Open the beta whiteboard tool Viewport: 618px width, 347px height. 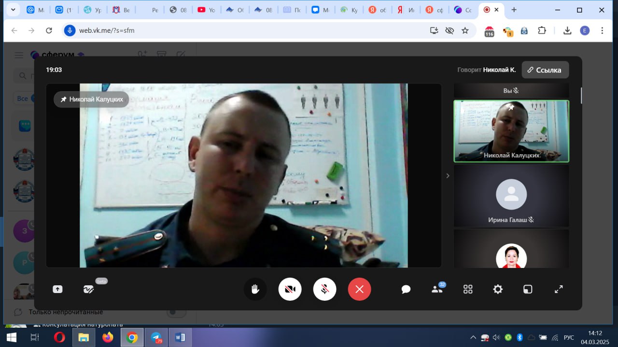[88, 289]
